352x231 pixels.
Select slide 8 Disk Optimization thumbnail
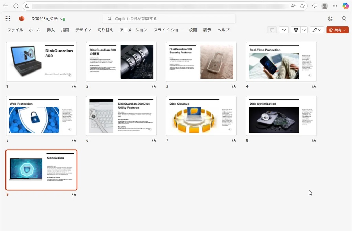pos(281,116)
